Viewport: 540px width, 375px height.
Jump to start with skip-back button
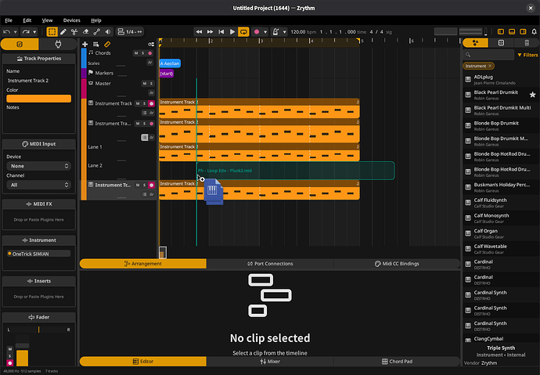coord(221,31)
